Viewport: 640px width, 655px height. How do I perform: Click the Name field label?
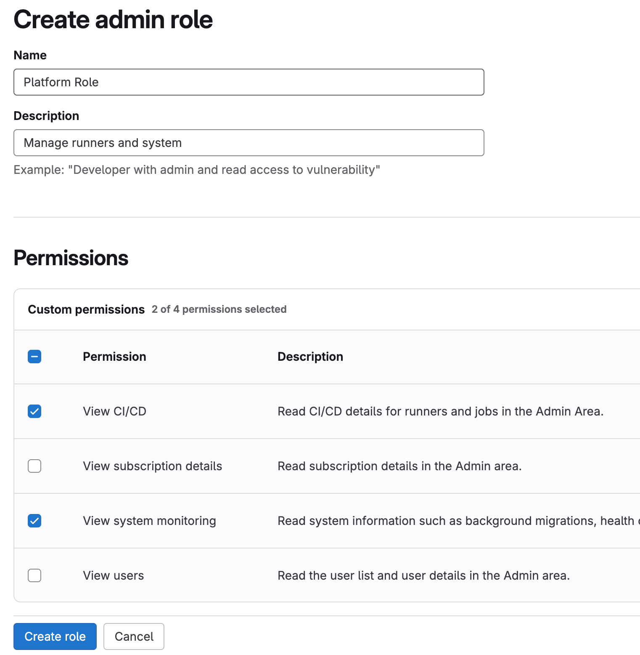(30, 55)
